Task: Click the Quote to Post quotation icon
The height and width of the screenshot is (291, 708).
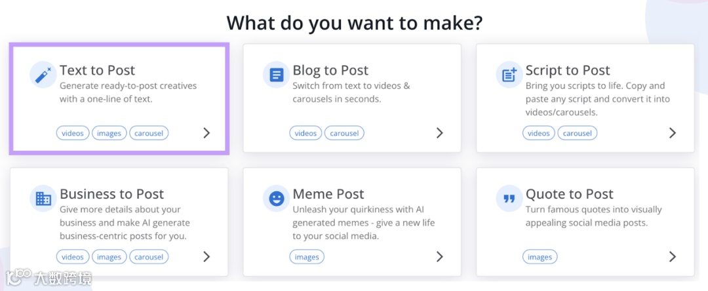Action: tap(509, 199)
